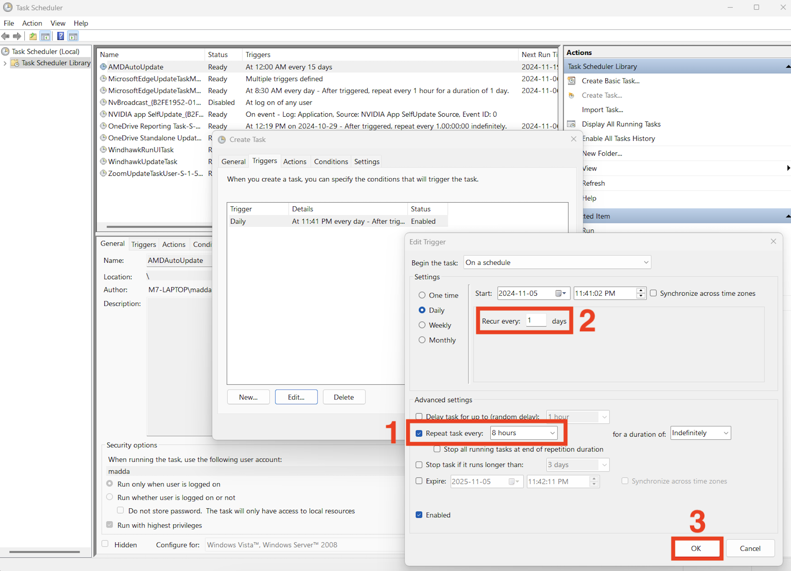Click the Recur every days input field
Viewport: 791px width, 571px height.
point(535,321)
